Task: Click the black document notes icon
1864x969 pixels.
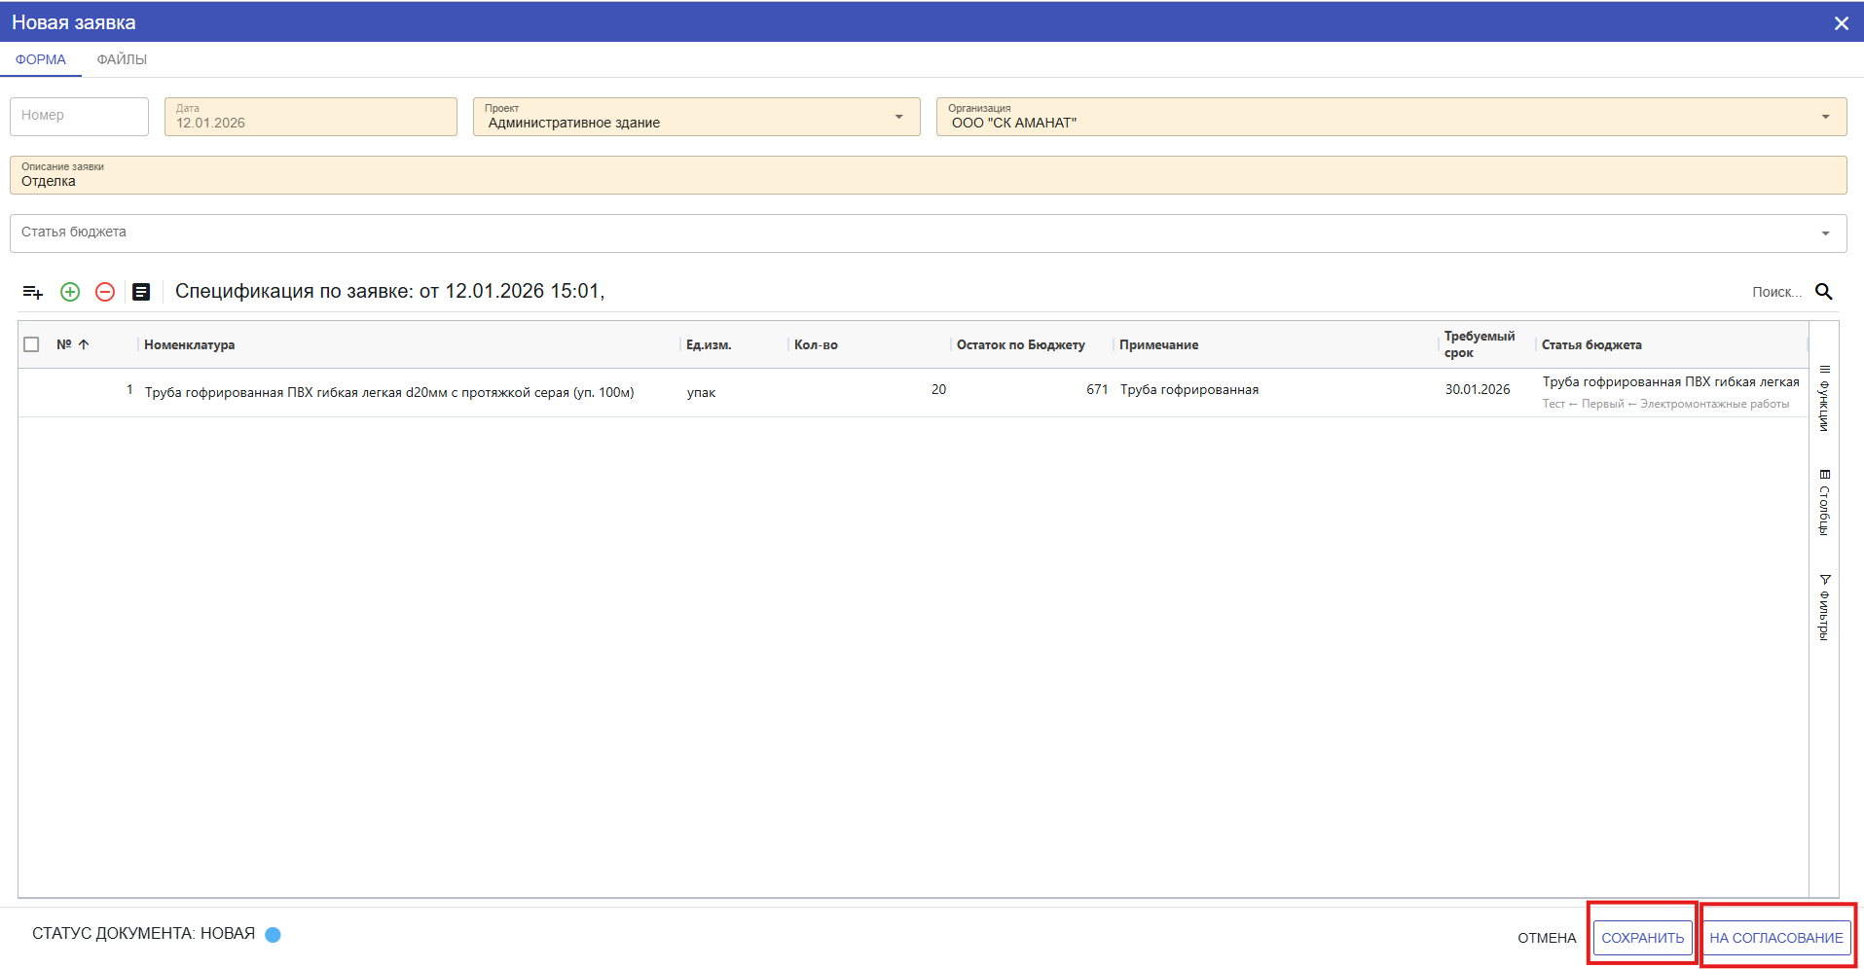Action: [141, 292]
